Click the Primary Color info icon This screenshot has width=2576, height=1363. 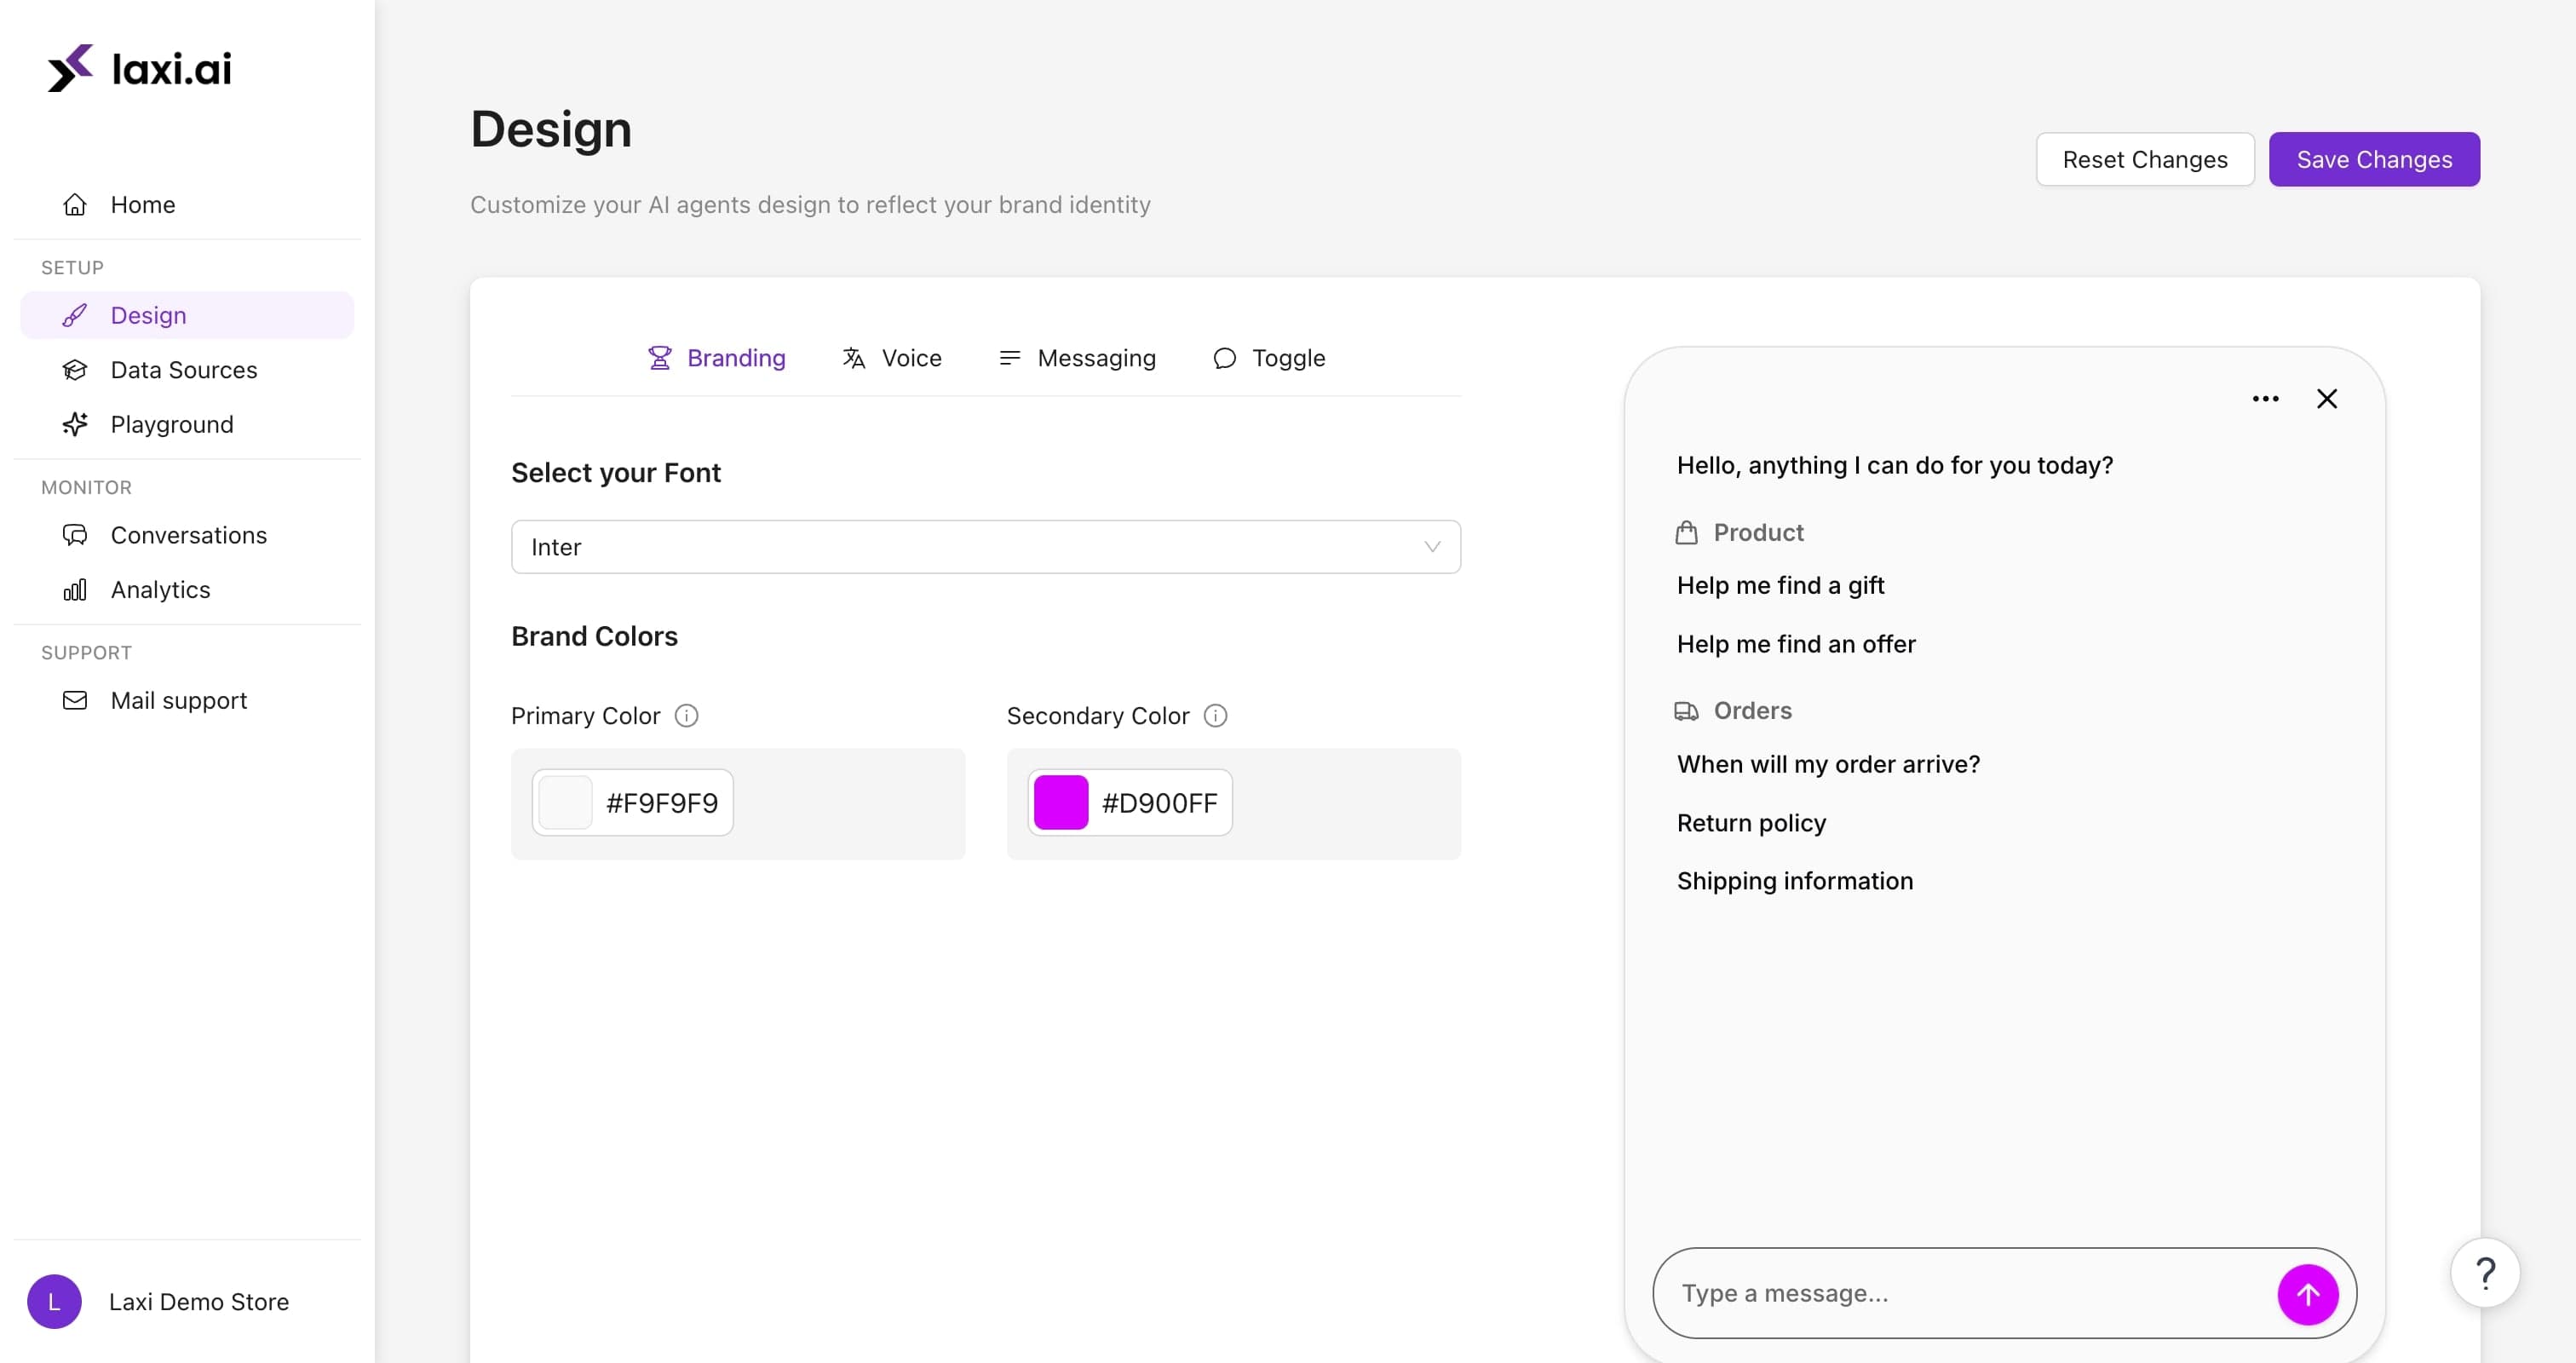tap(686, 716)
